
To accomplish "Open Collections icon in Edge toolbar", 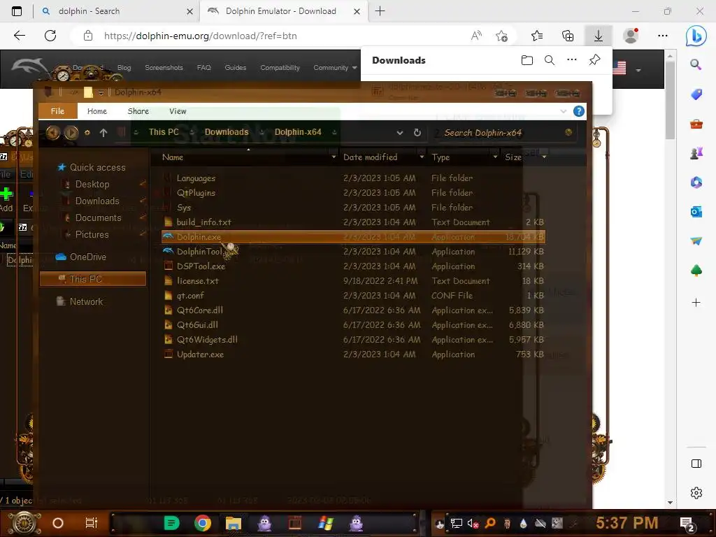I will tap(568, 36).
